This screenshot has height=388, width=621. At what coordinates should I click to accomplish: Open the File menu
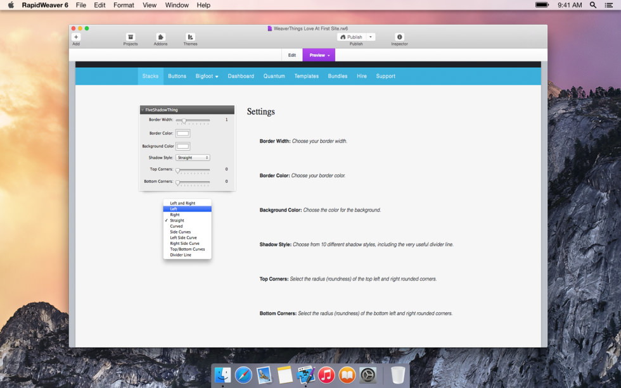[x=81, y=5]
